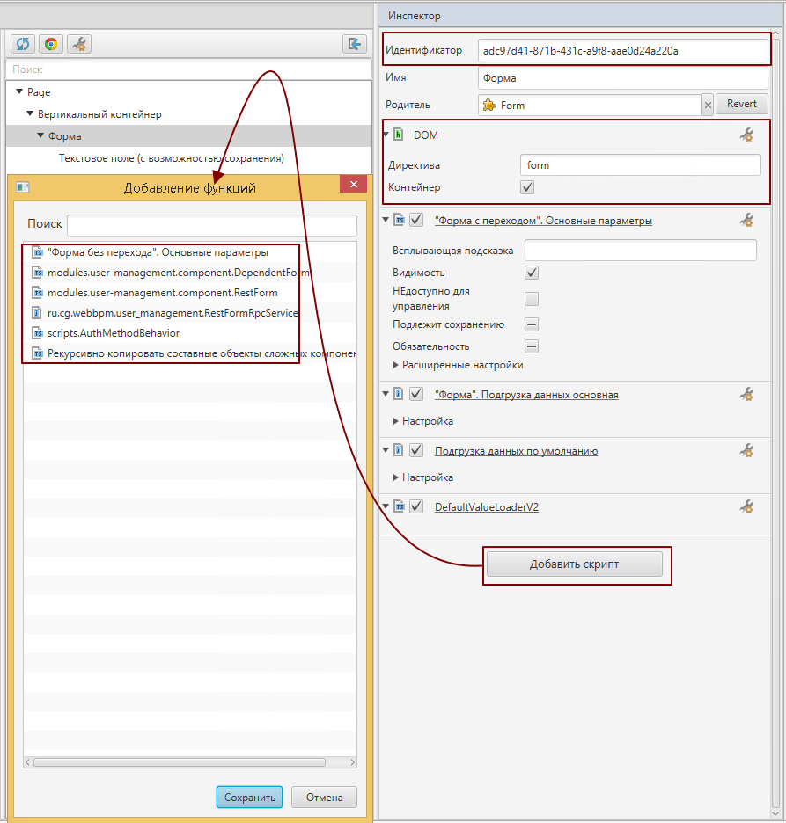Screen dimensions: 786x823
Task: Click the TS icon beside DefaultValueLoaderV2
Action: [400, 506]
